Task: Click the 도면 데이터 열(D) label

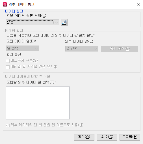Action: pos(21,41)
